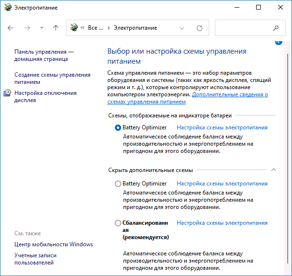Screen dimensions: 292x276
Task: Click the См. также label
Action: (x=28, y=233)
